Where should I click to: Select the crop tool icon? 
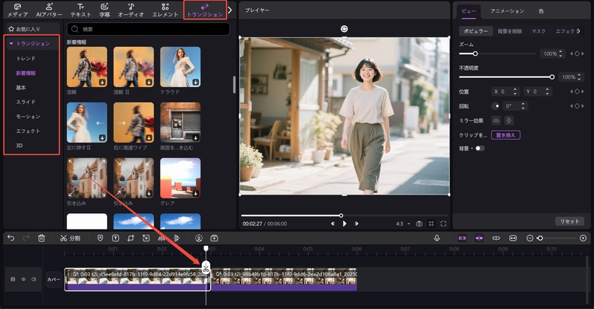[x=131, y=238]
